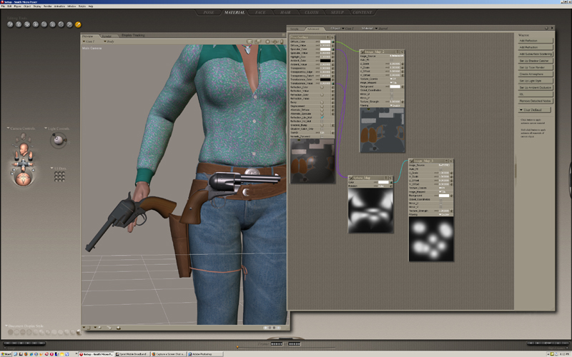Open Image_Mapped dropdown in Image_Map_3 node
This screenshot has height=357, width=572.
click(x=442, y=191)
